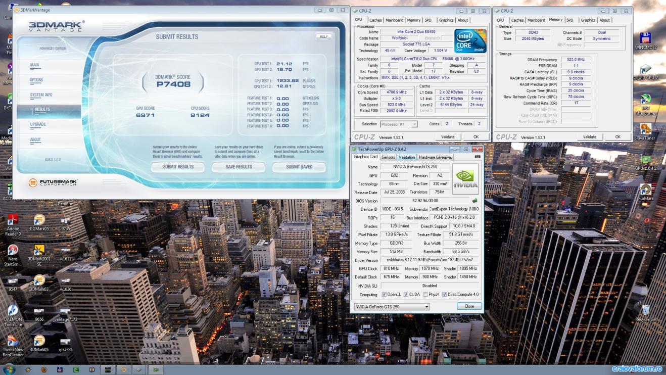Launch the RivaTuner desktop shortcut
Screen dimensions: 666x375
[645, 132]
